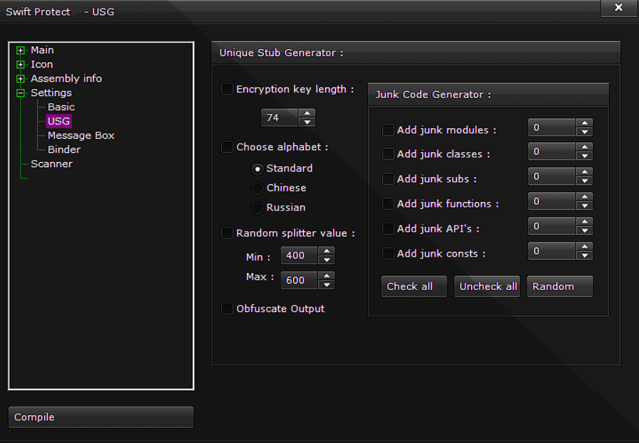Open the Scanner tree item

52,164
